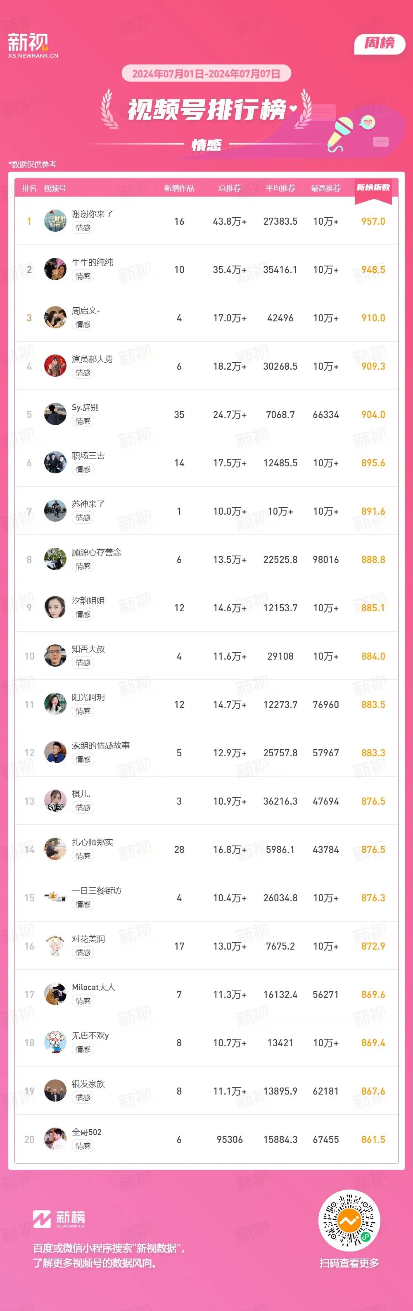Click the 无唐不欢y cartoon avatar
The image size is (413, 1311).
click(x=55, y=1043)
